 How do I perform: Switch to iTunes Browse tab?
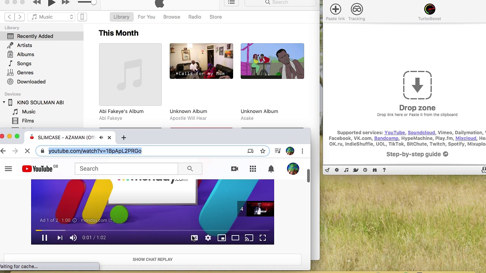172,17
